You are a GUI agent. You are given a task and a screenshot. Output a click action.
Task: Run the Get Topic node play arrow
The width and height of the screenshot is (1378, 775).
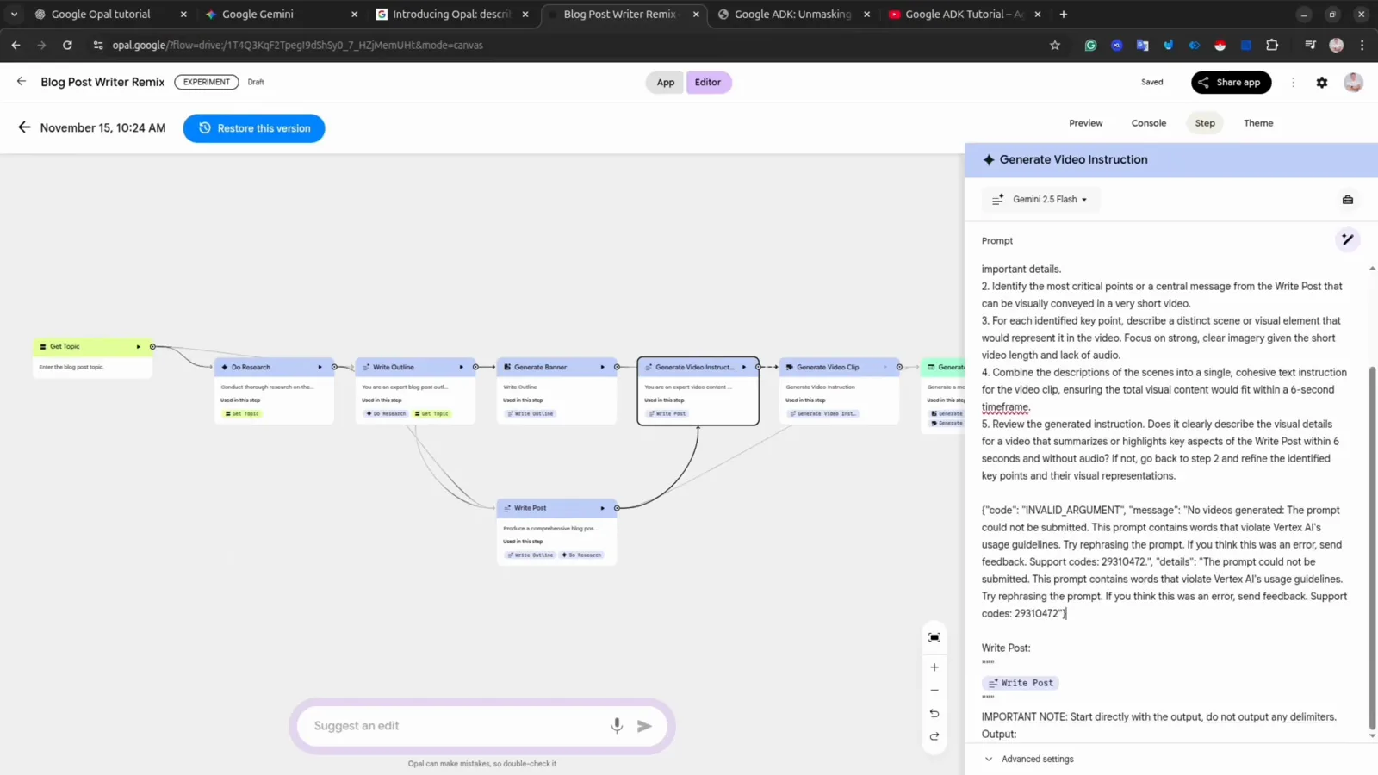point(138,347)
